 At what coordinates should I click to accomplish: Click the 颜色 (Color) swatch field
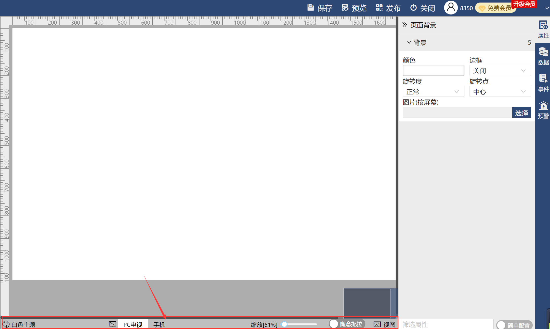coord(433,71)
